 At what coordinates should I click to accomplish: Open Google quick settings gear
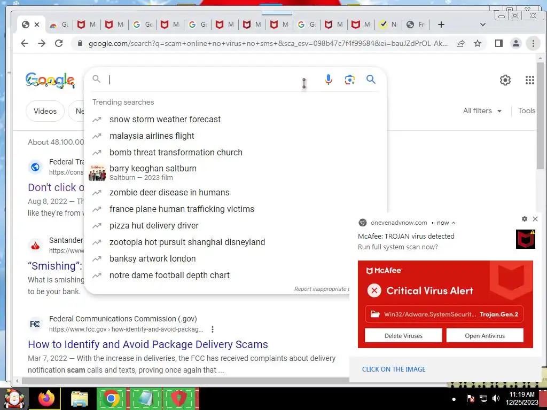[505, 80]
